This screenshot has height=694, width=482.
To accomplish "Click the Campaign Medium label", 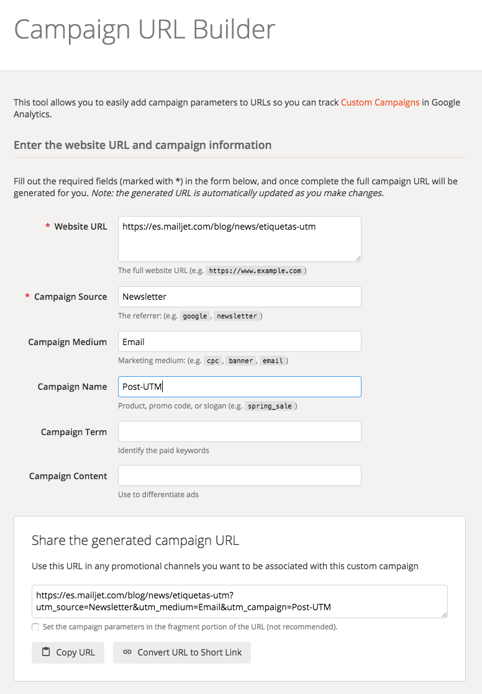I will point(67,342).
